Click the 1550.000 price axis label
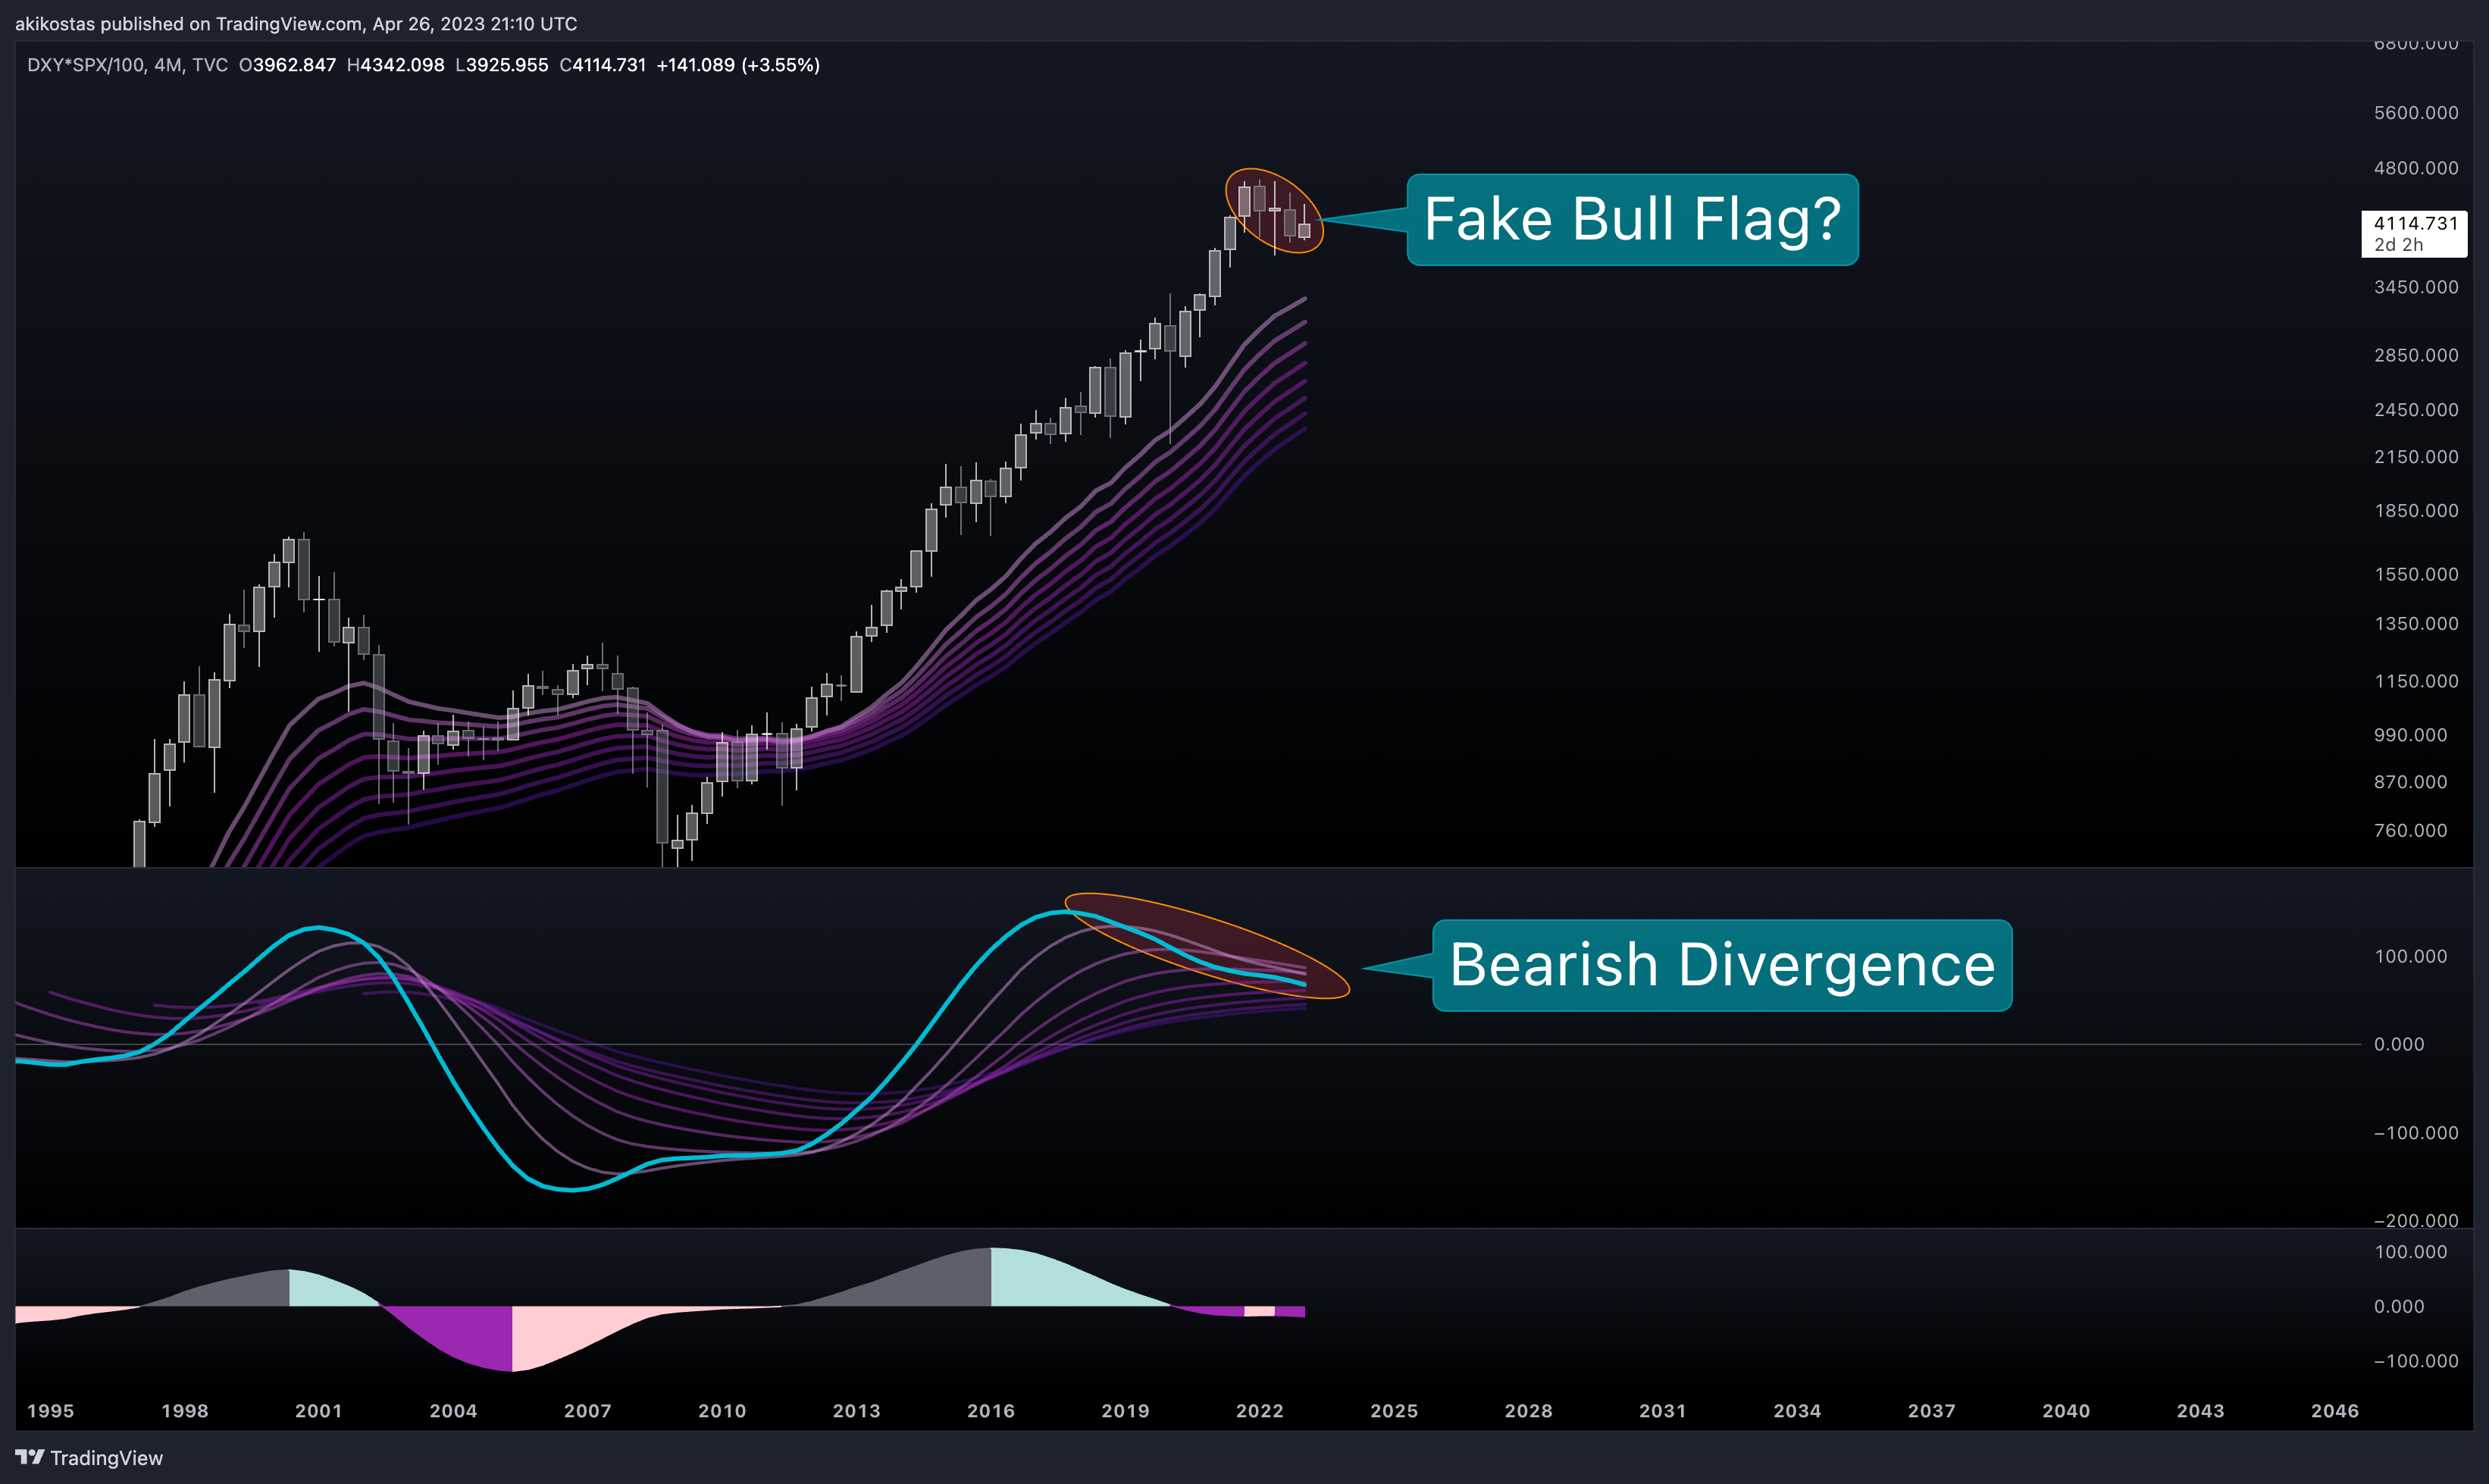2489x1484 pixels. 2416,574
